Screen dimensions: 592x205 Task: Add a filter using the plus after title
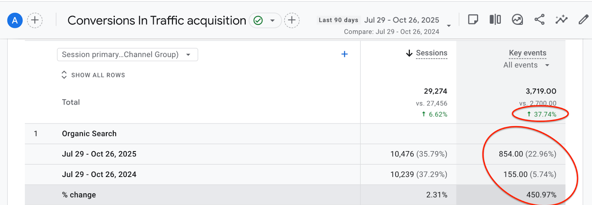(292, 20)
